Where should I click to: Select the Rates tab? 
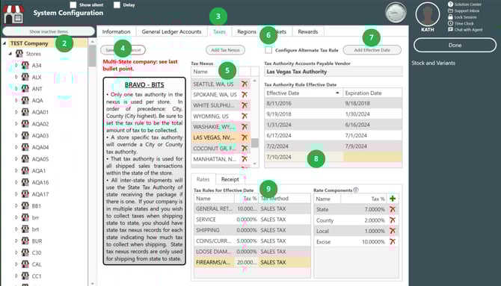coord(203,179)
